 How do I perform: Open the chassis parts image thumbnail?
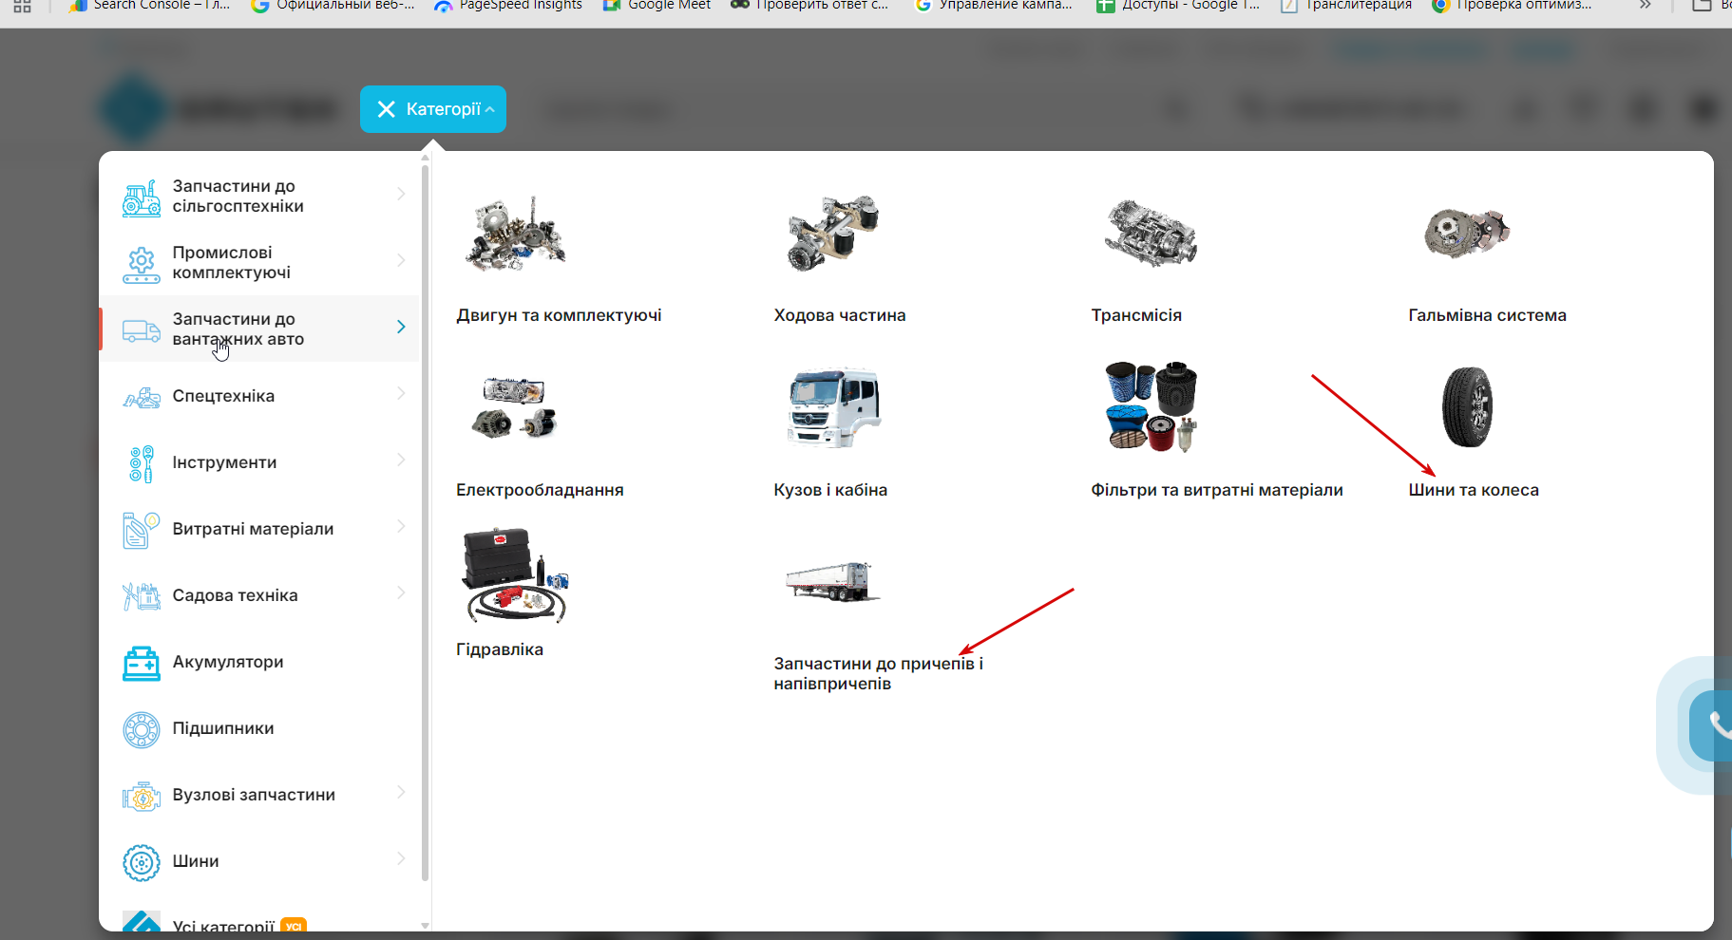click(833, 234)
